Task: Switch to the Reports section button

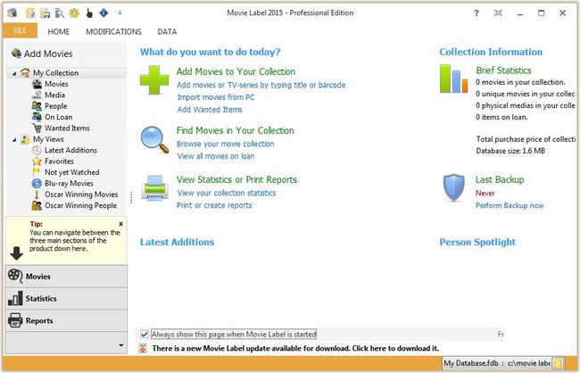Action: coord(66,320)
